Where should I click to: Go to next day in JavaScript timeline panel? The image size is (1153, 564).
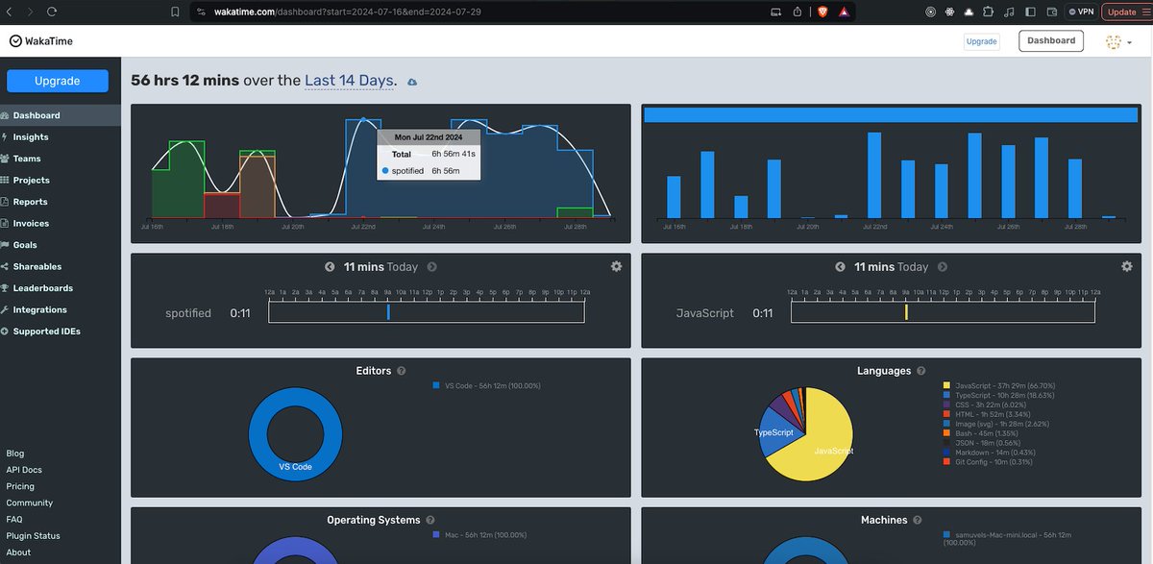tap(942, 267)
